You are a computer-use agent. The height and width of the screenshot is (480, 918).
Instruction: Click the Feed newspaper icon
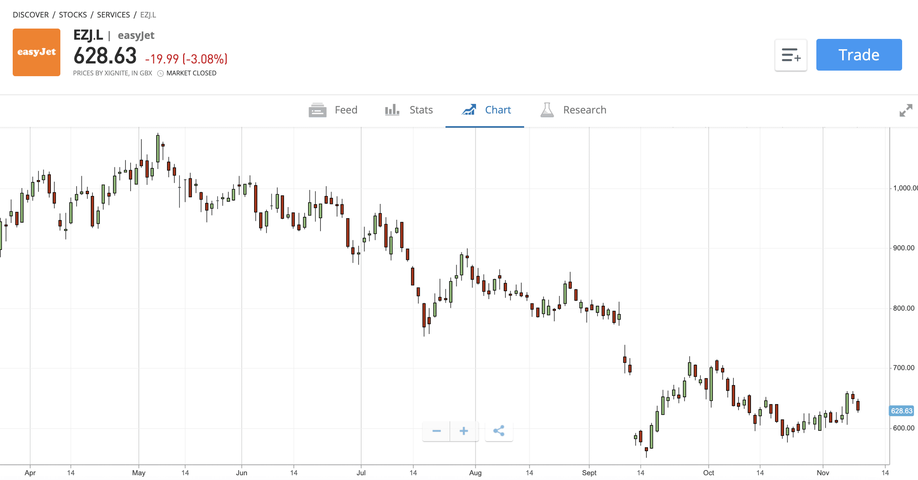coord(317,110)
